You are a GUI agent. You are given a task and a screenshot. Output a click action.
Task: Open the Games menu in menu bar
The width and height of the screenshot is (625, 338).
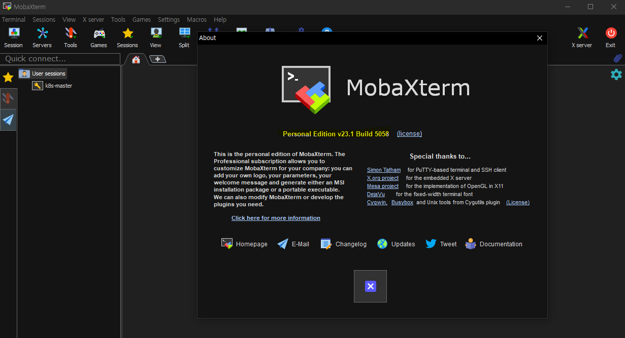click(142, 20)
